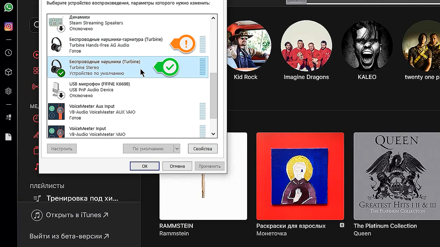
Task: Click the Монеточка artist link
Action: [x=271, y=233]
